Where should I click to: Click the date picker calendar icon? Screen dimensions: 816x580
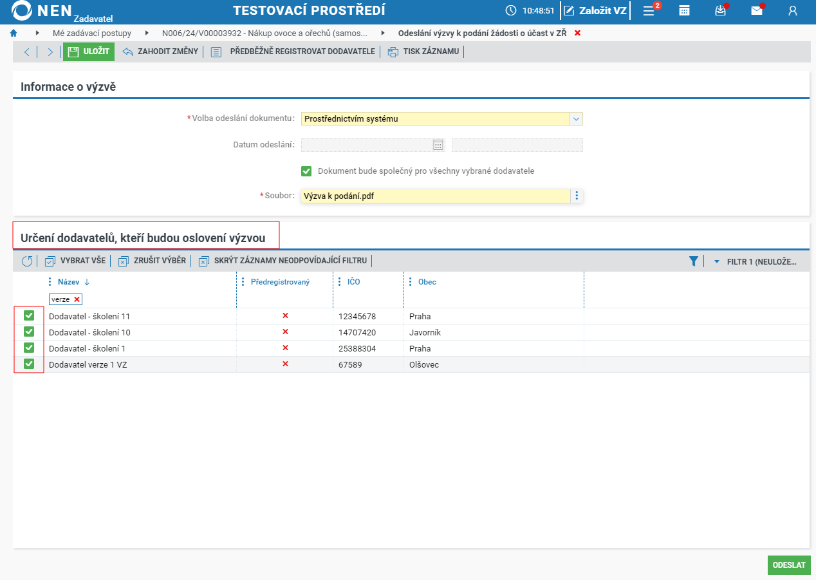(x=438, y=145)
